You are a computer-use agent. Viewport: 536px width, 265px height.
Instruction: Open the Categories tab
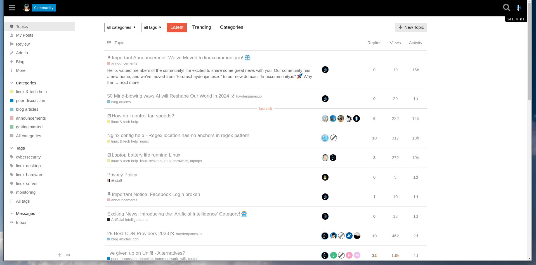point(231,27)
